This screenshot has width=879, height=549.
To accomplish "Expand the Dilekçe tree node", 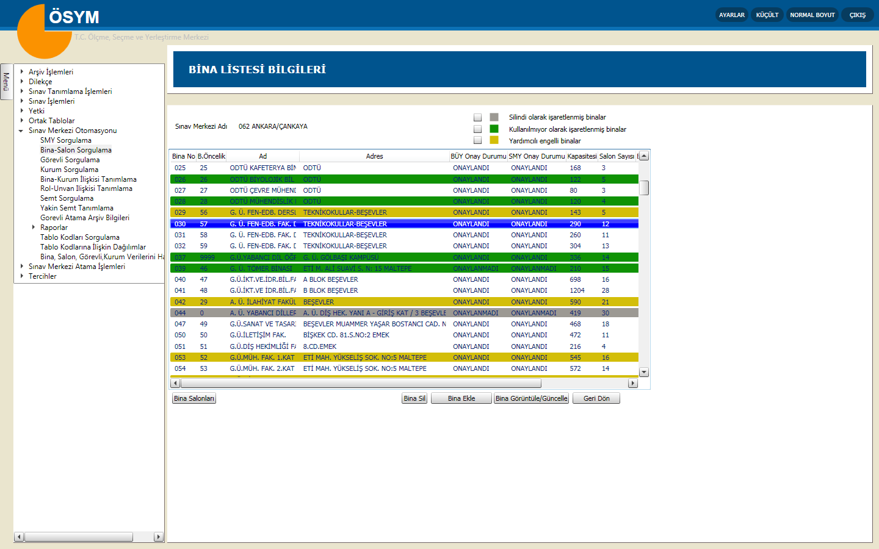I will coord(21,81).
